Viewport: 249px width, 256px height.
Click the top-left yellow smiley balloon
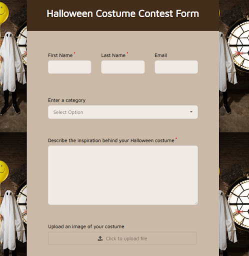[3, 12]
